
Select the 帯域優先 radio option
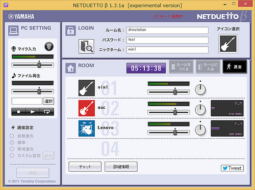click(12, 149)
